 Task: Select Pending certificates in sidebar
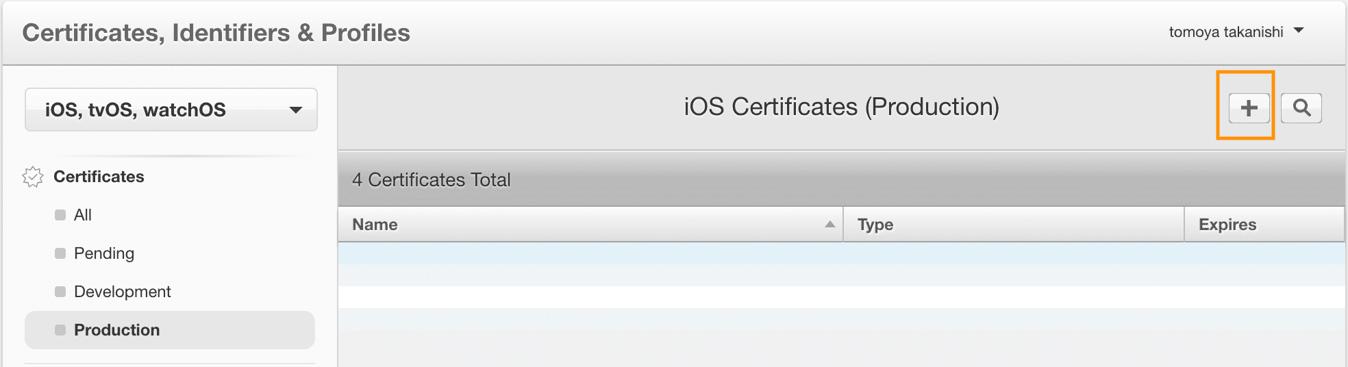click(x=104, y=253)
